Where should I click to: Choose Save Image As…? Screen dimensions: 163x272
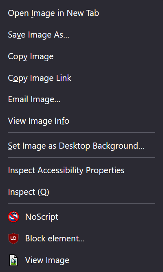[81, 35]
